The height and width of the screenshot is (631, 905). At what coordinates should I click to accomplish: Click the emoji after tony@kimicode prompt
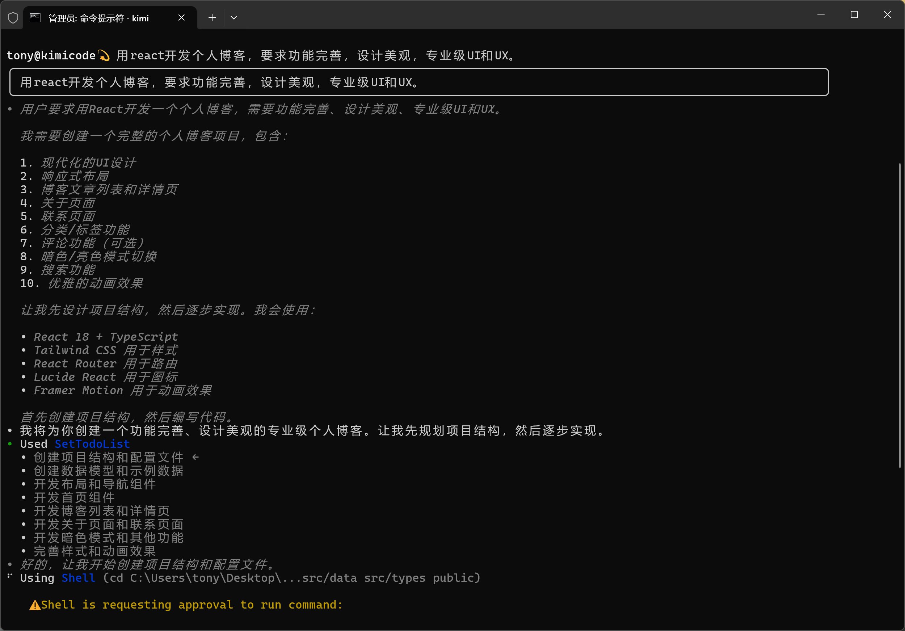pos(104,56)
